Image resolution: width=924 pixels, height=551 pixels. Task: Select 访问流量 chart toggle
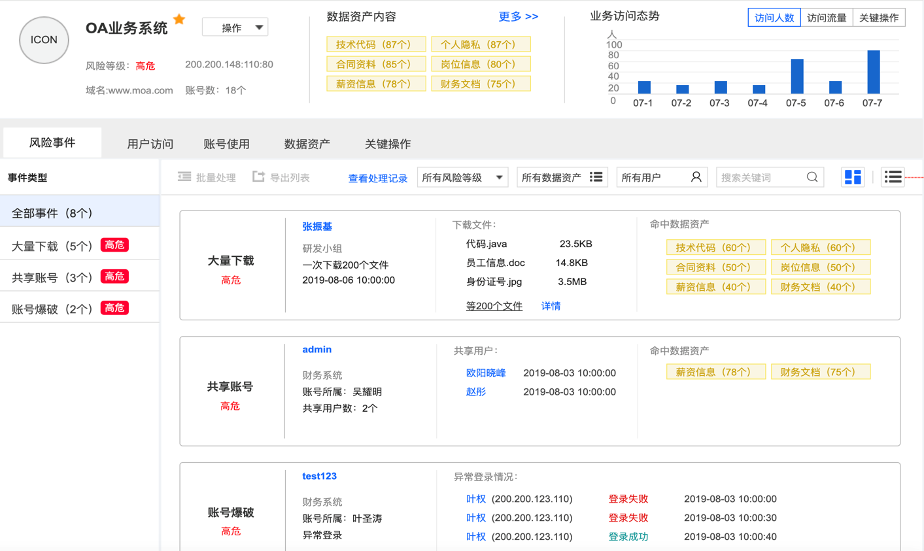pyautogui.click(x=827, y=18)
